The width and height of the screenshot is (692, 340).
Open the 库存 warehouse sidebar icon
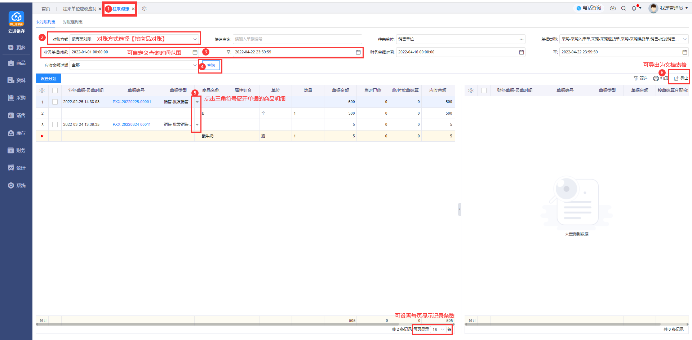pos(11,133)
